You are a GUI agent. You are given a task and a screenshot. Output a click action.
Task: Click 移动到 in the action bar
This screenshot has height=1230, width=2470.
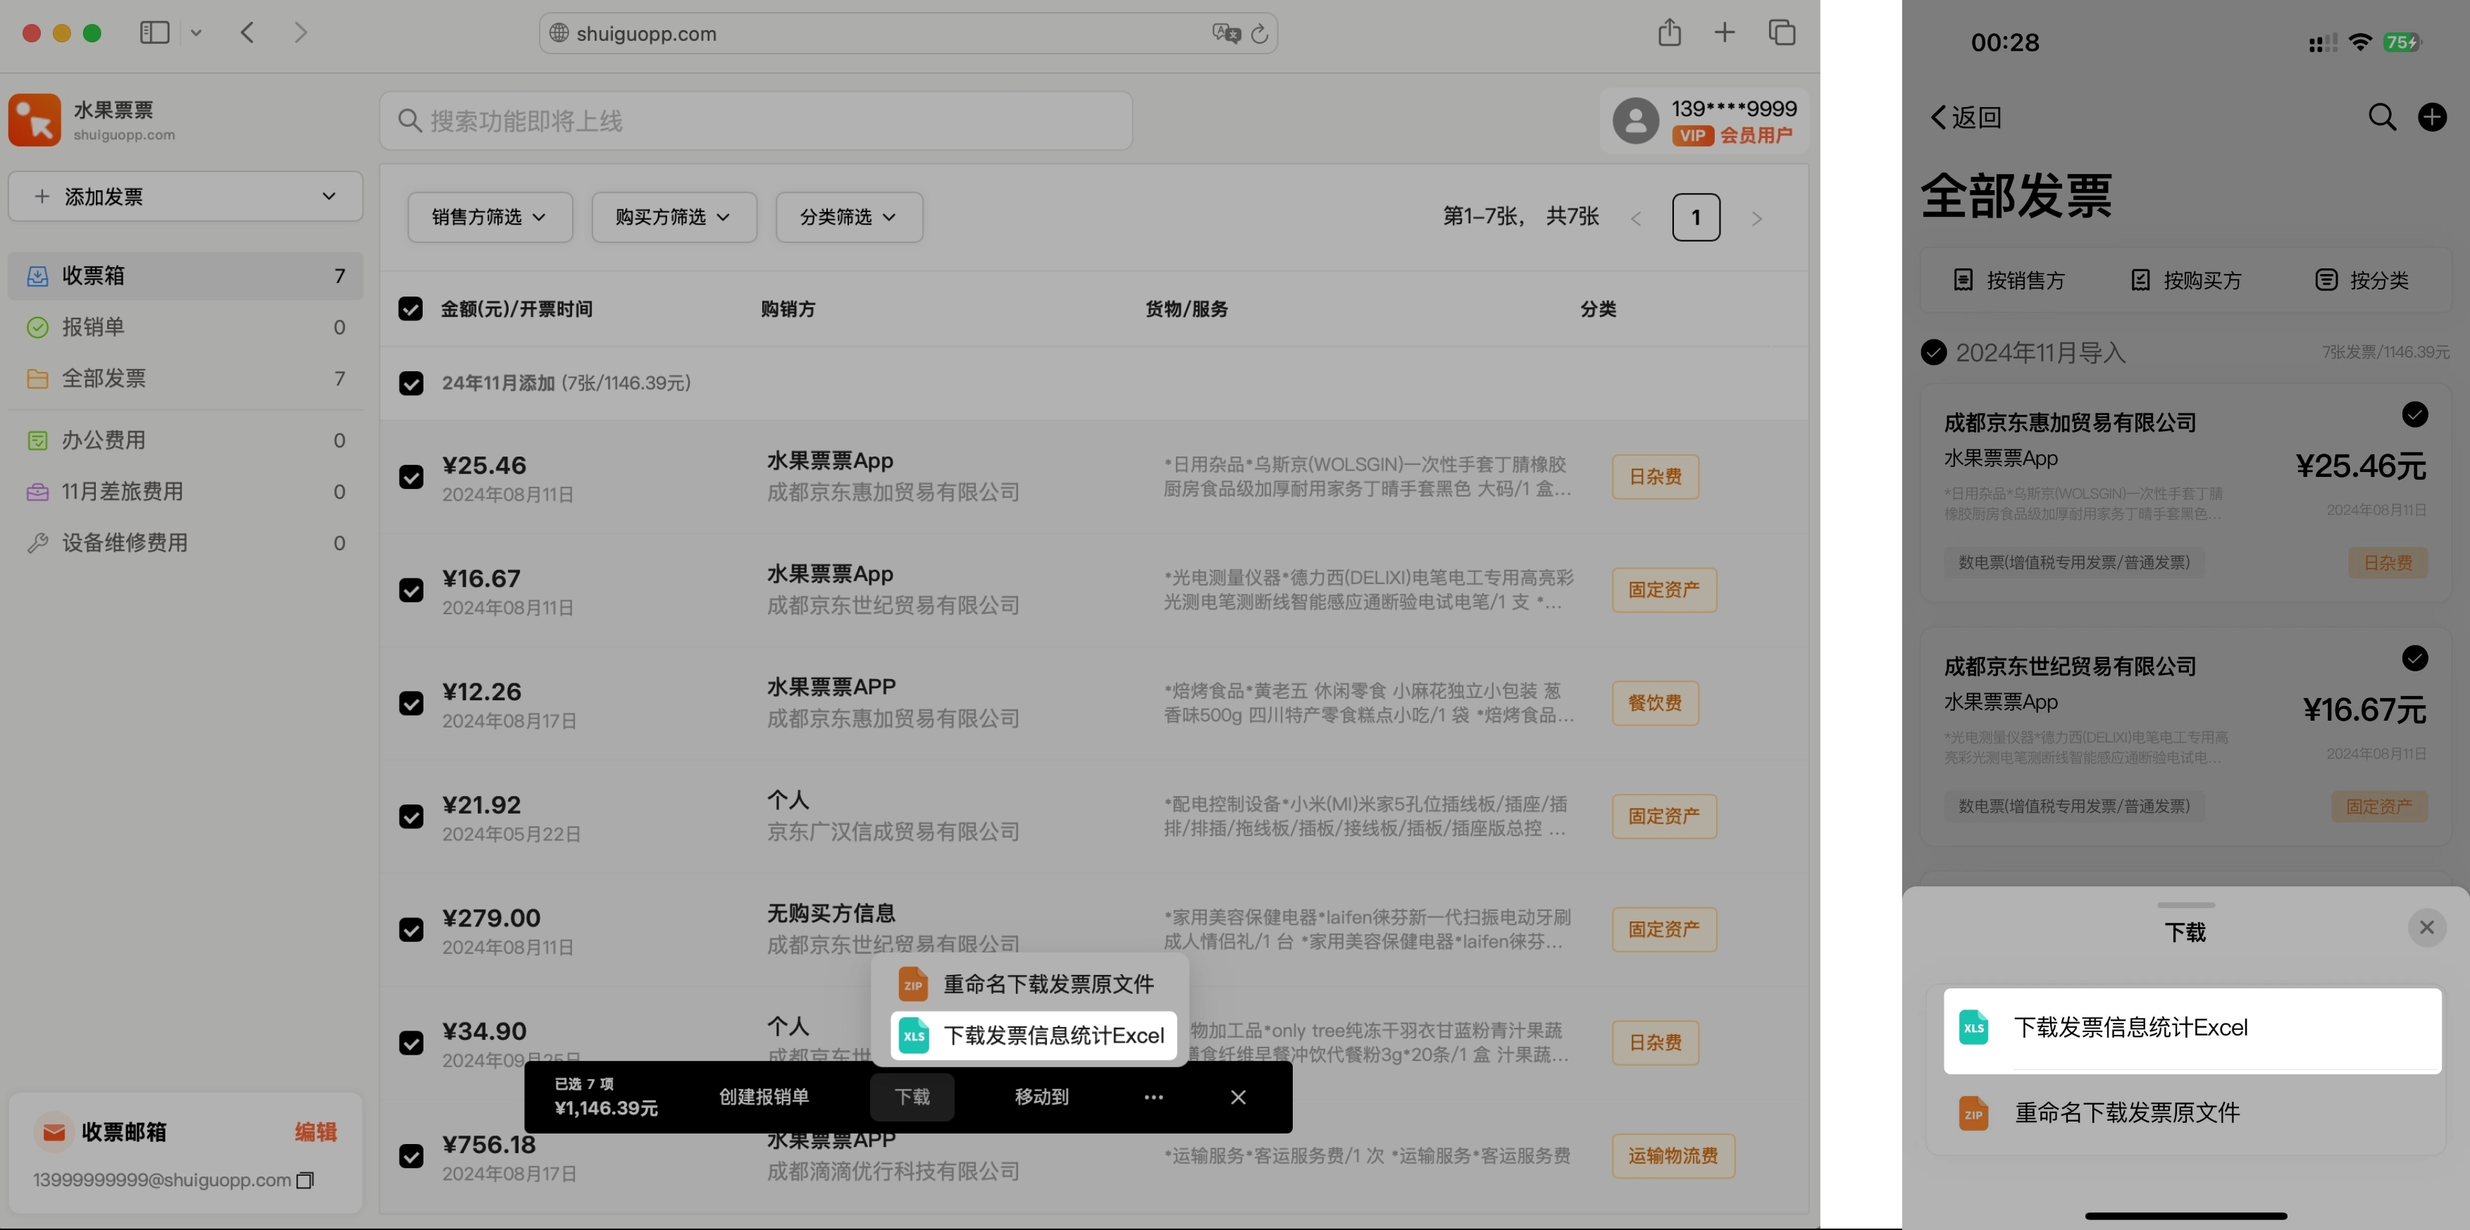coord(1041,1097)
